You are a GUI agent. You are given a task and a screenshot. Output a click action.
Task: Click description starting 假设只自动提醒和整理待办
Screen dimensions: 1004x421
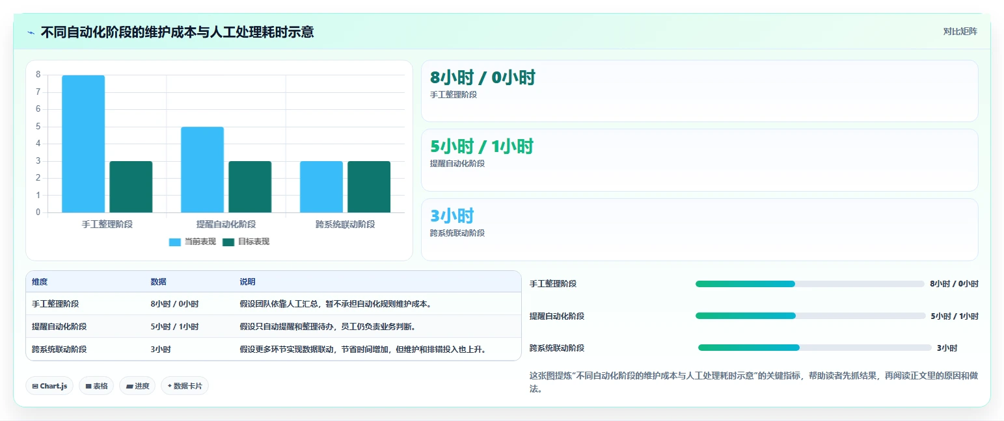coord(327,327)
